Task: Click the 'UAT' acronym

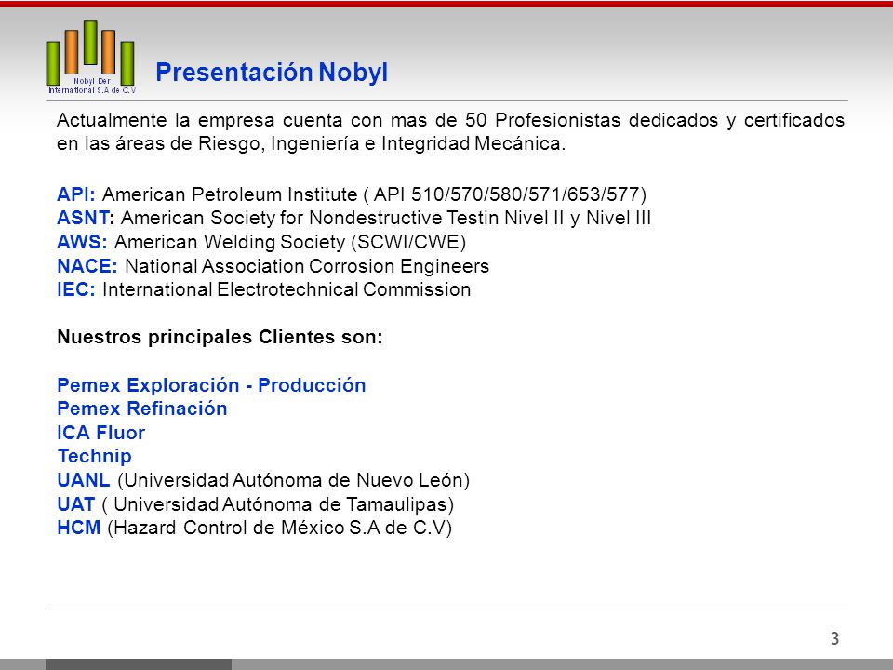Action: click(75, 504)
